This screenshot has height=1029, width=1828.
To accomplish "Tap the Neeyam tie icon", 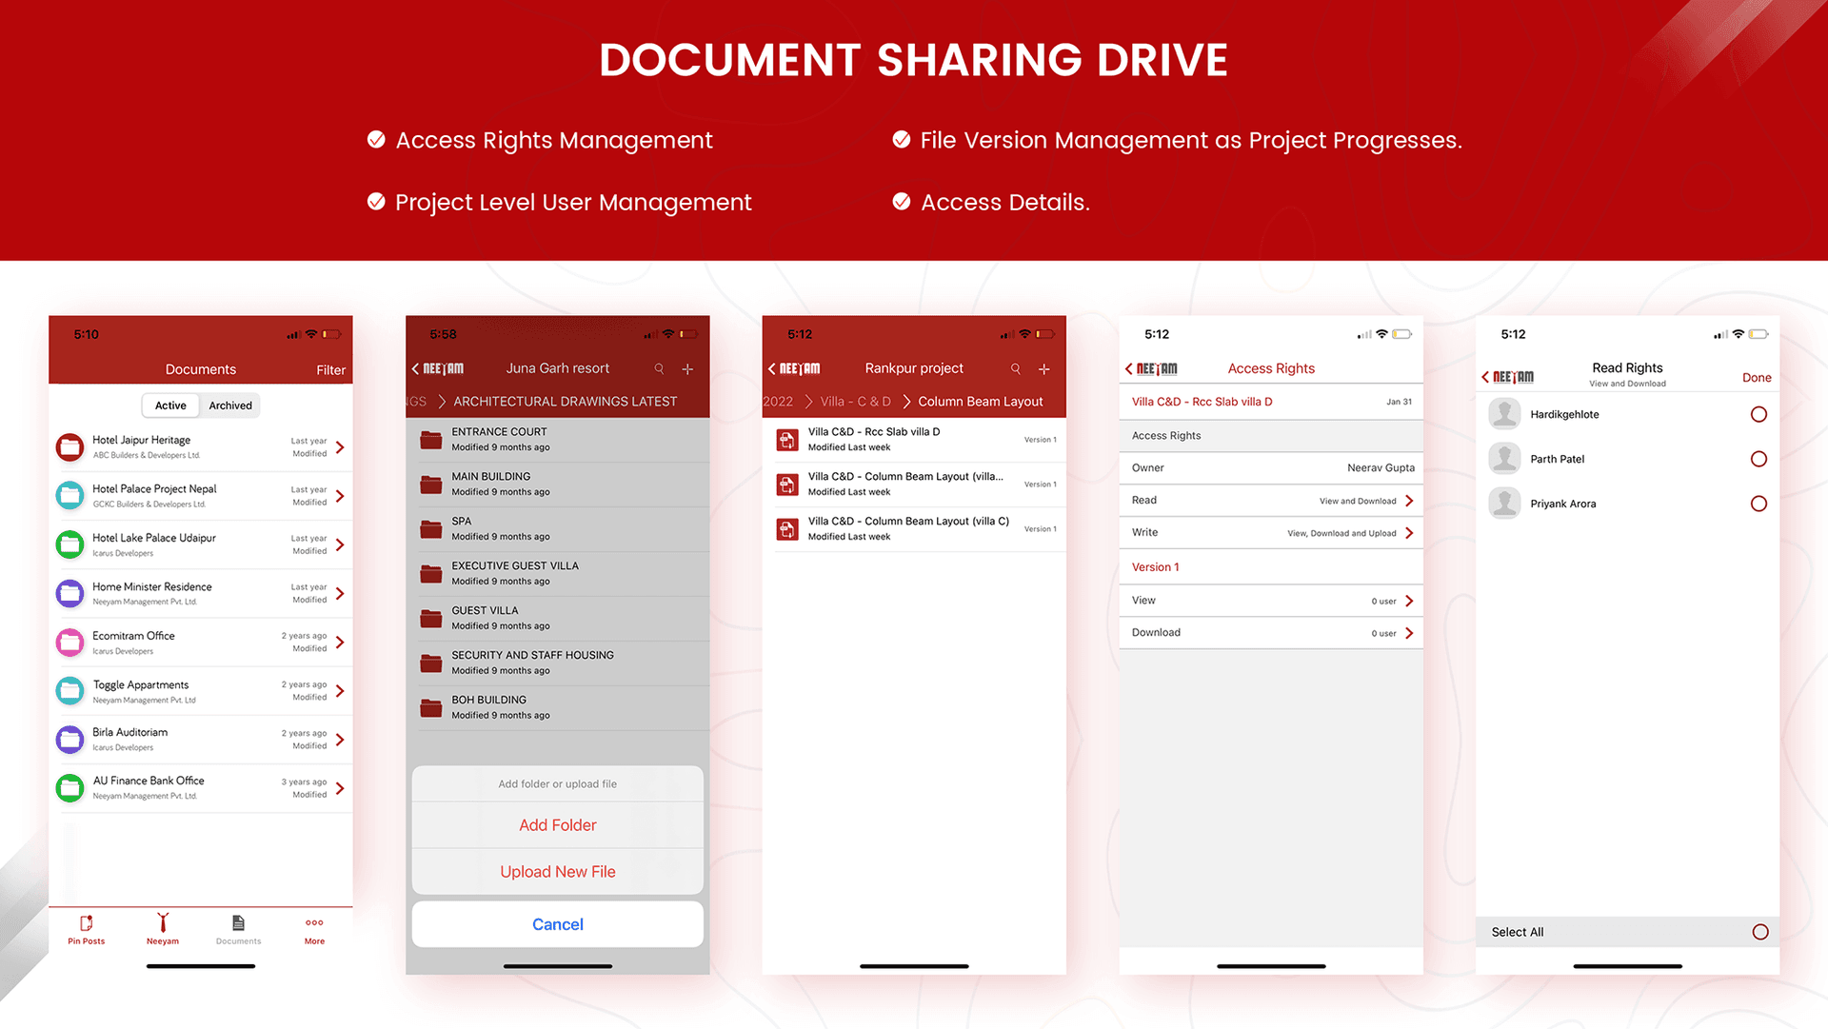I will [163, 922].
